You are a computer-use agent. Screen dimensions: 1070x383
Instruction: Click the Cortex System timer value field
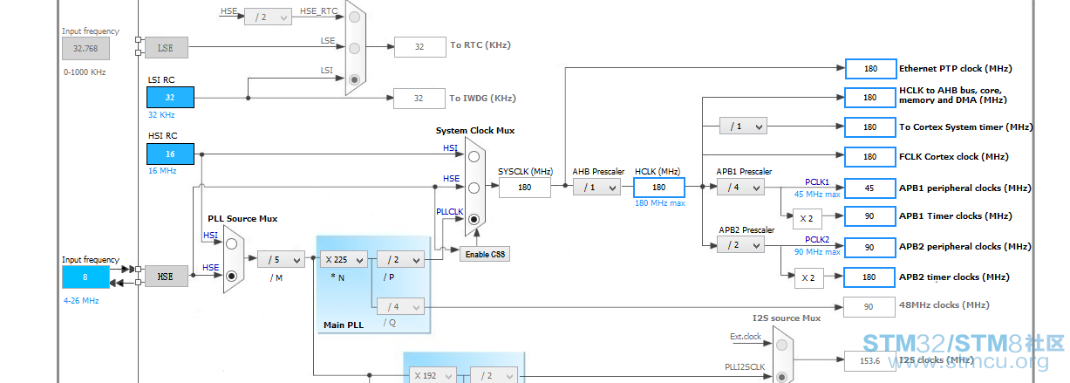click(x=870, y=127)
